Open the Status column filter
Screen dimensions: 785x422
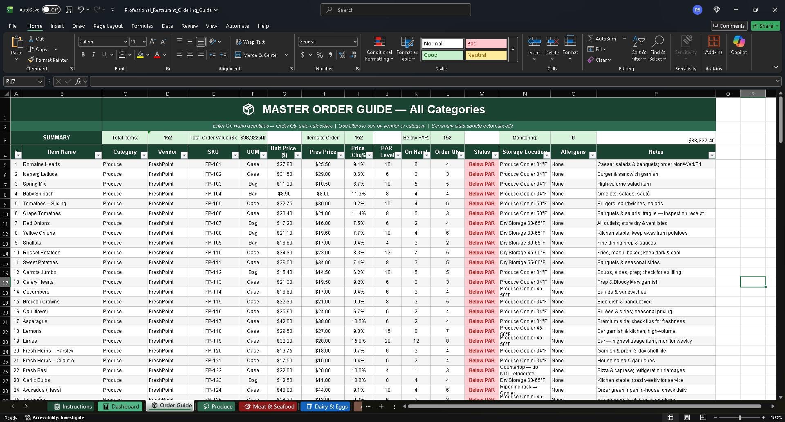coord(495,155)
